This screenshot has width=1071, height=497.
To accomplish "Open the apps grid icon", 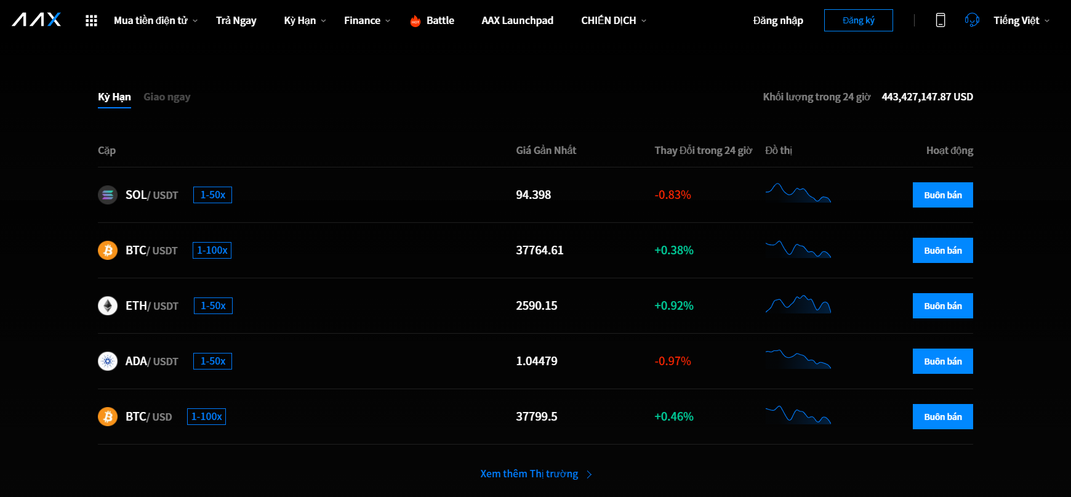I will 91,20.
